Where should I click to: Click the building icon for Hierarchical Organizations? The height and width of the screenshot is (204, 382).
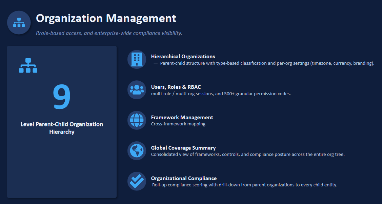point(137,59)
